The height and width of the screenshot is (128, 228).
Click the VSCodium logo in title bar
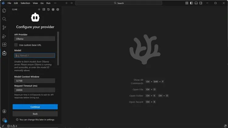3,3
